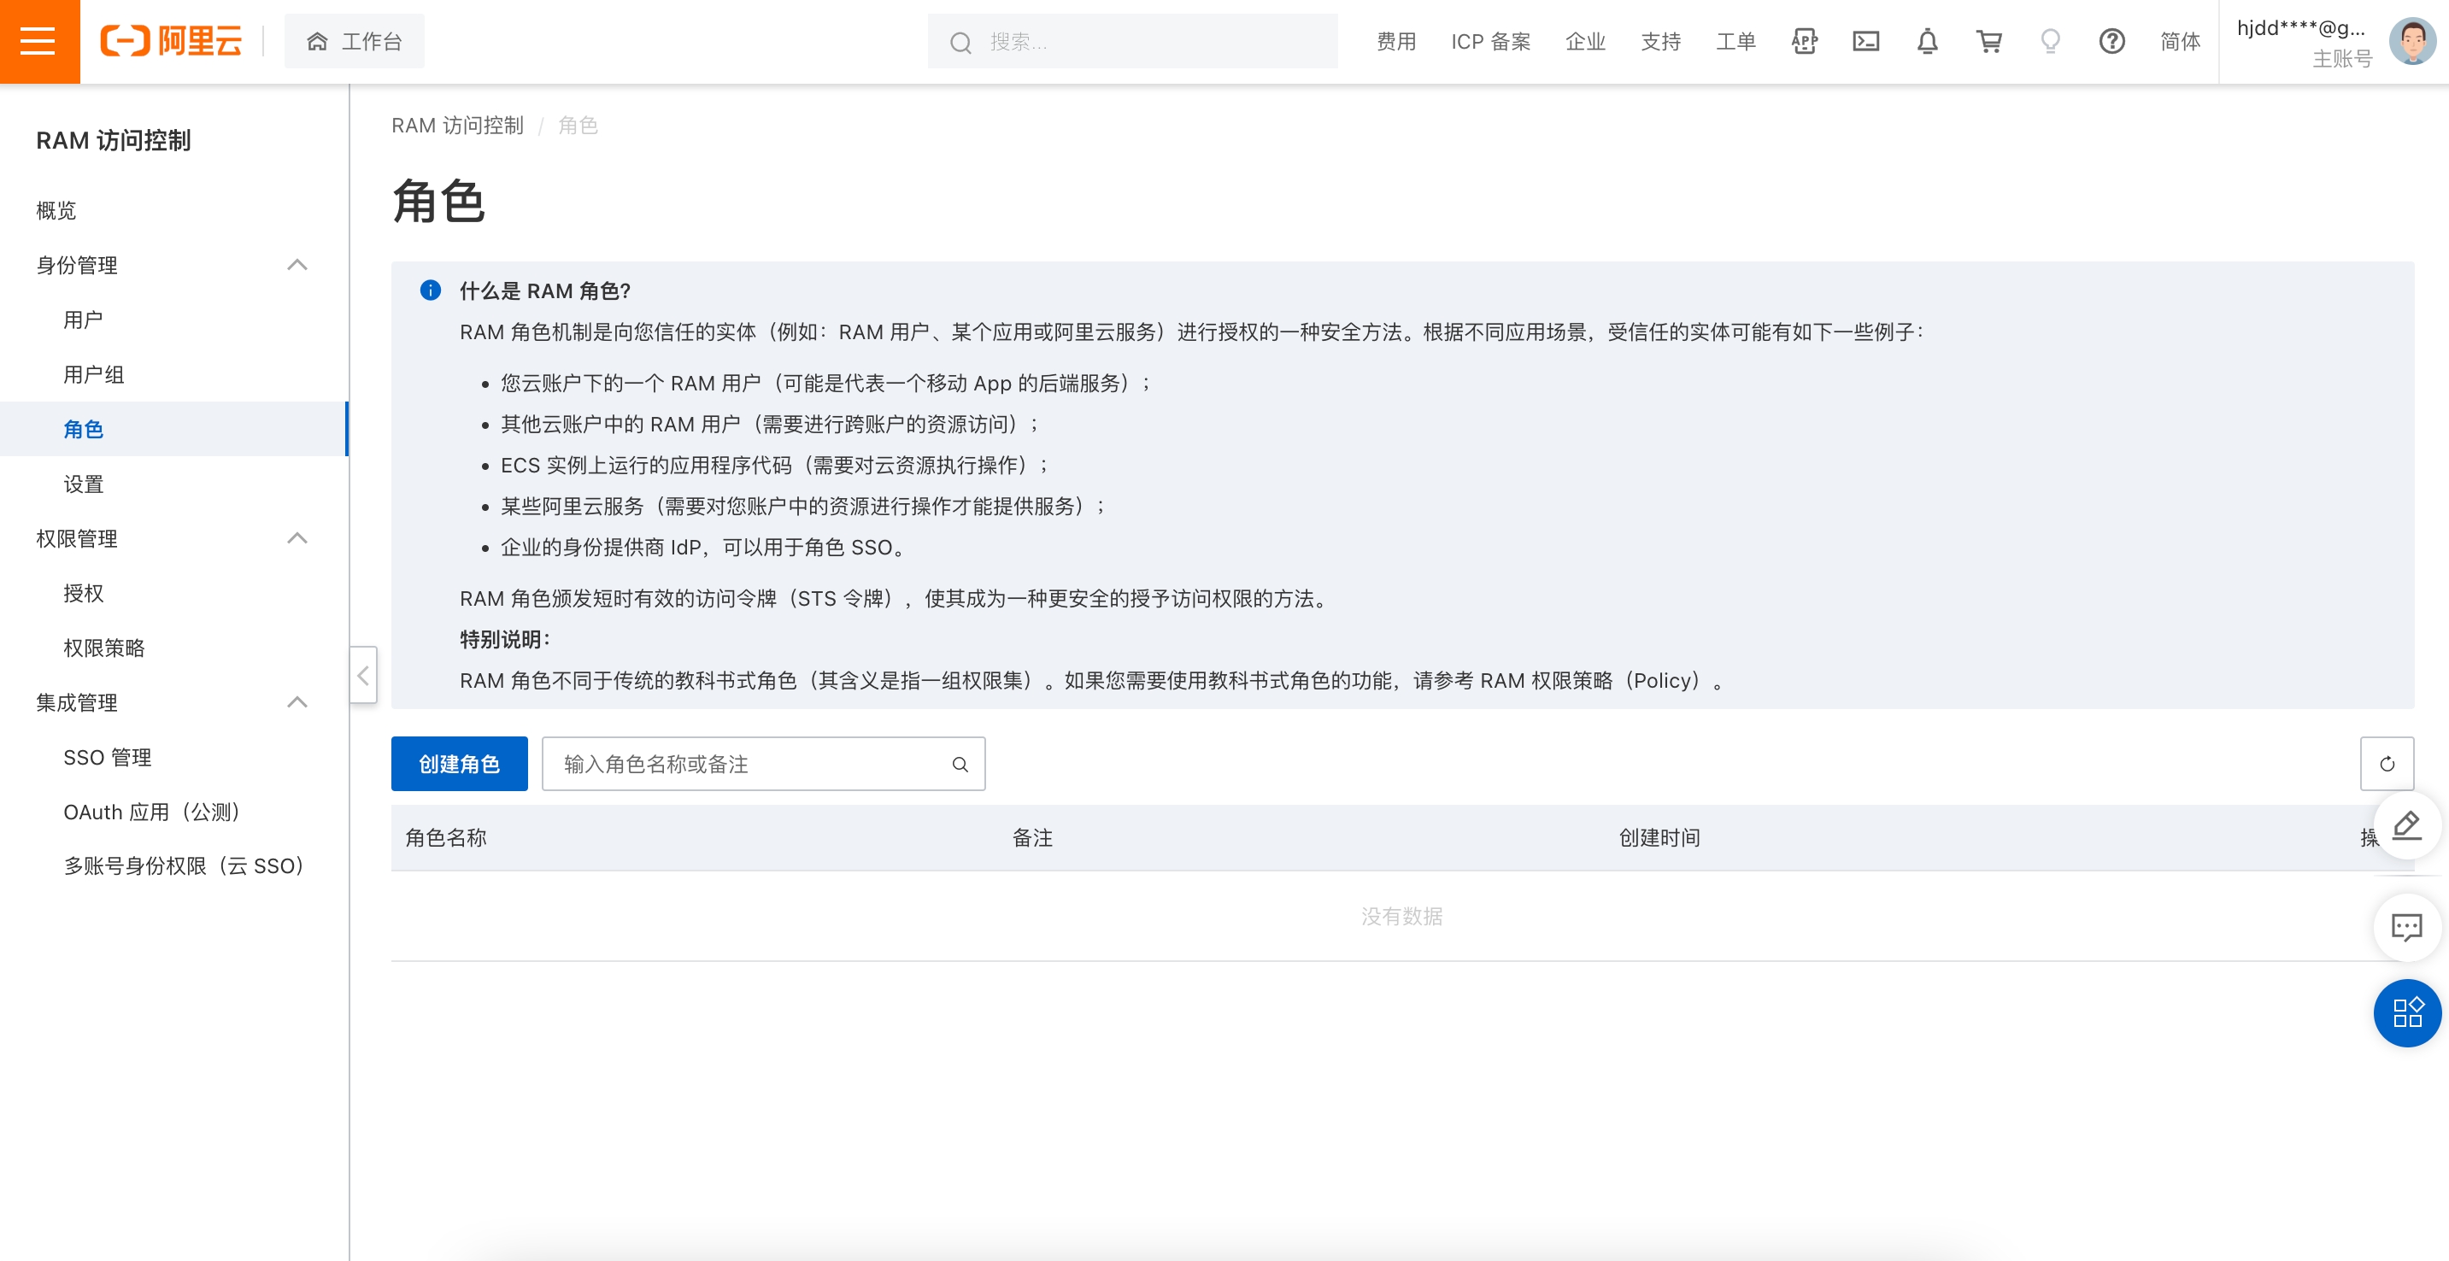This screenshot has width=2449, height=1261.
Task: Open the notification bell
Action: pyautogui.click(x=1927, y=41)
